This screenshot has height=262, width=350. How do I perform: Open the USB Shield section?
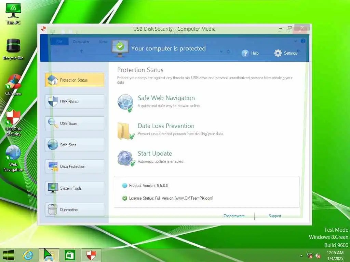pyautogui.click(x=75, y=102)
